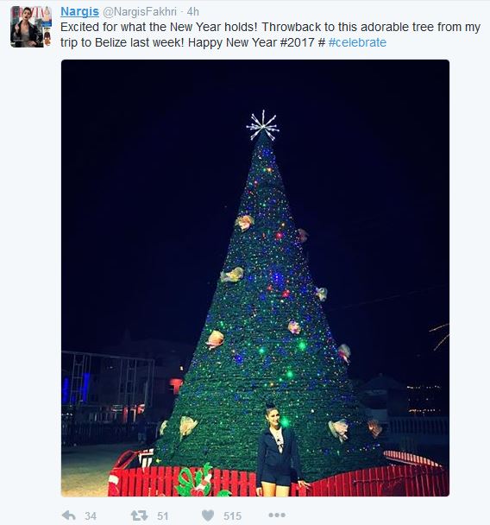Viewport: 490px width, 525px height.
Task: Open the Nargis display name link
Action: (79, 12)
